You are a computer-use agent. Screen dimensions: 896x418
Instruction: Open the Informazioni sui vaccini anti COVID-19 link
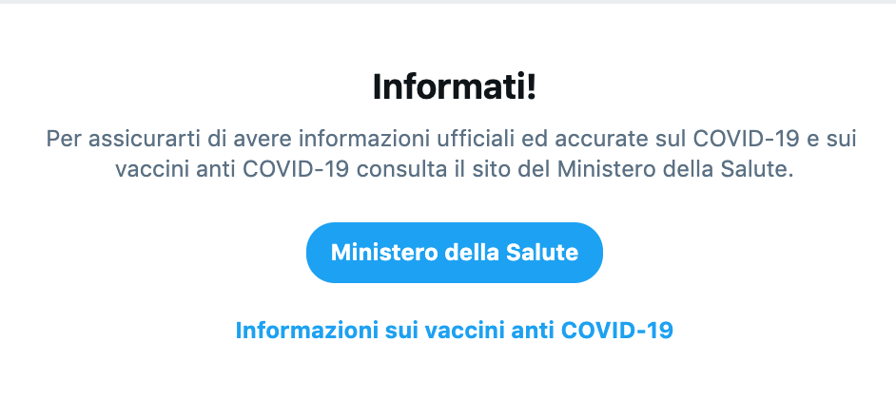[455, 330]
